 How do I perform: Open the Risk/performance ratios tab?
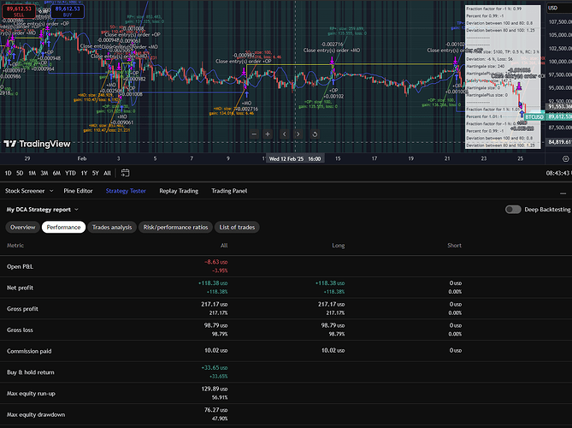click(175, 227)
